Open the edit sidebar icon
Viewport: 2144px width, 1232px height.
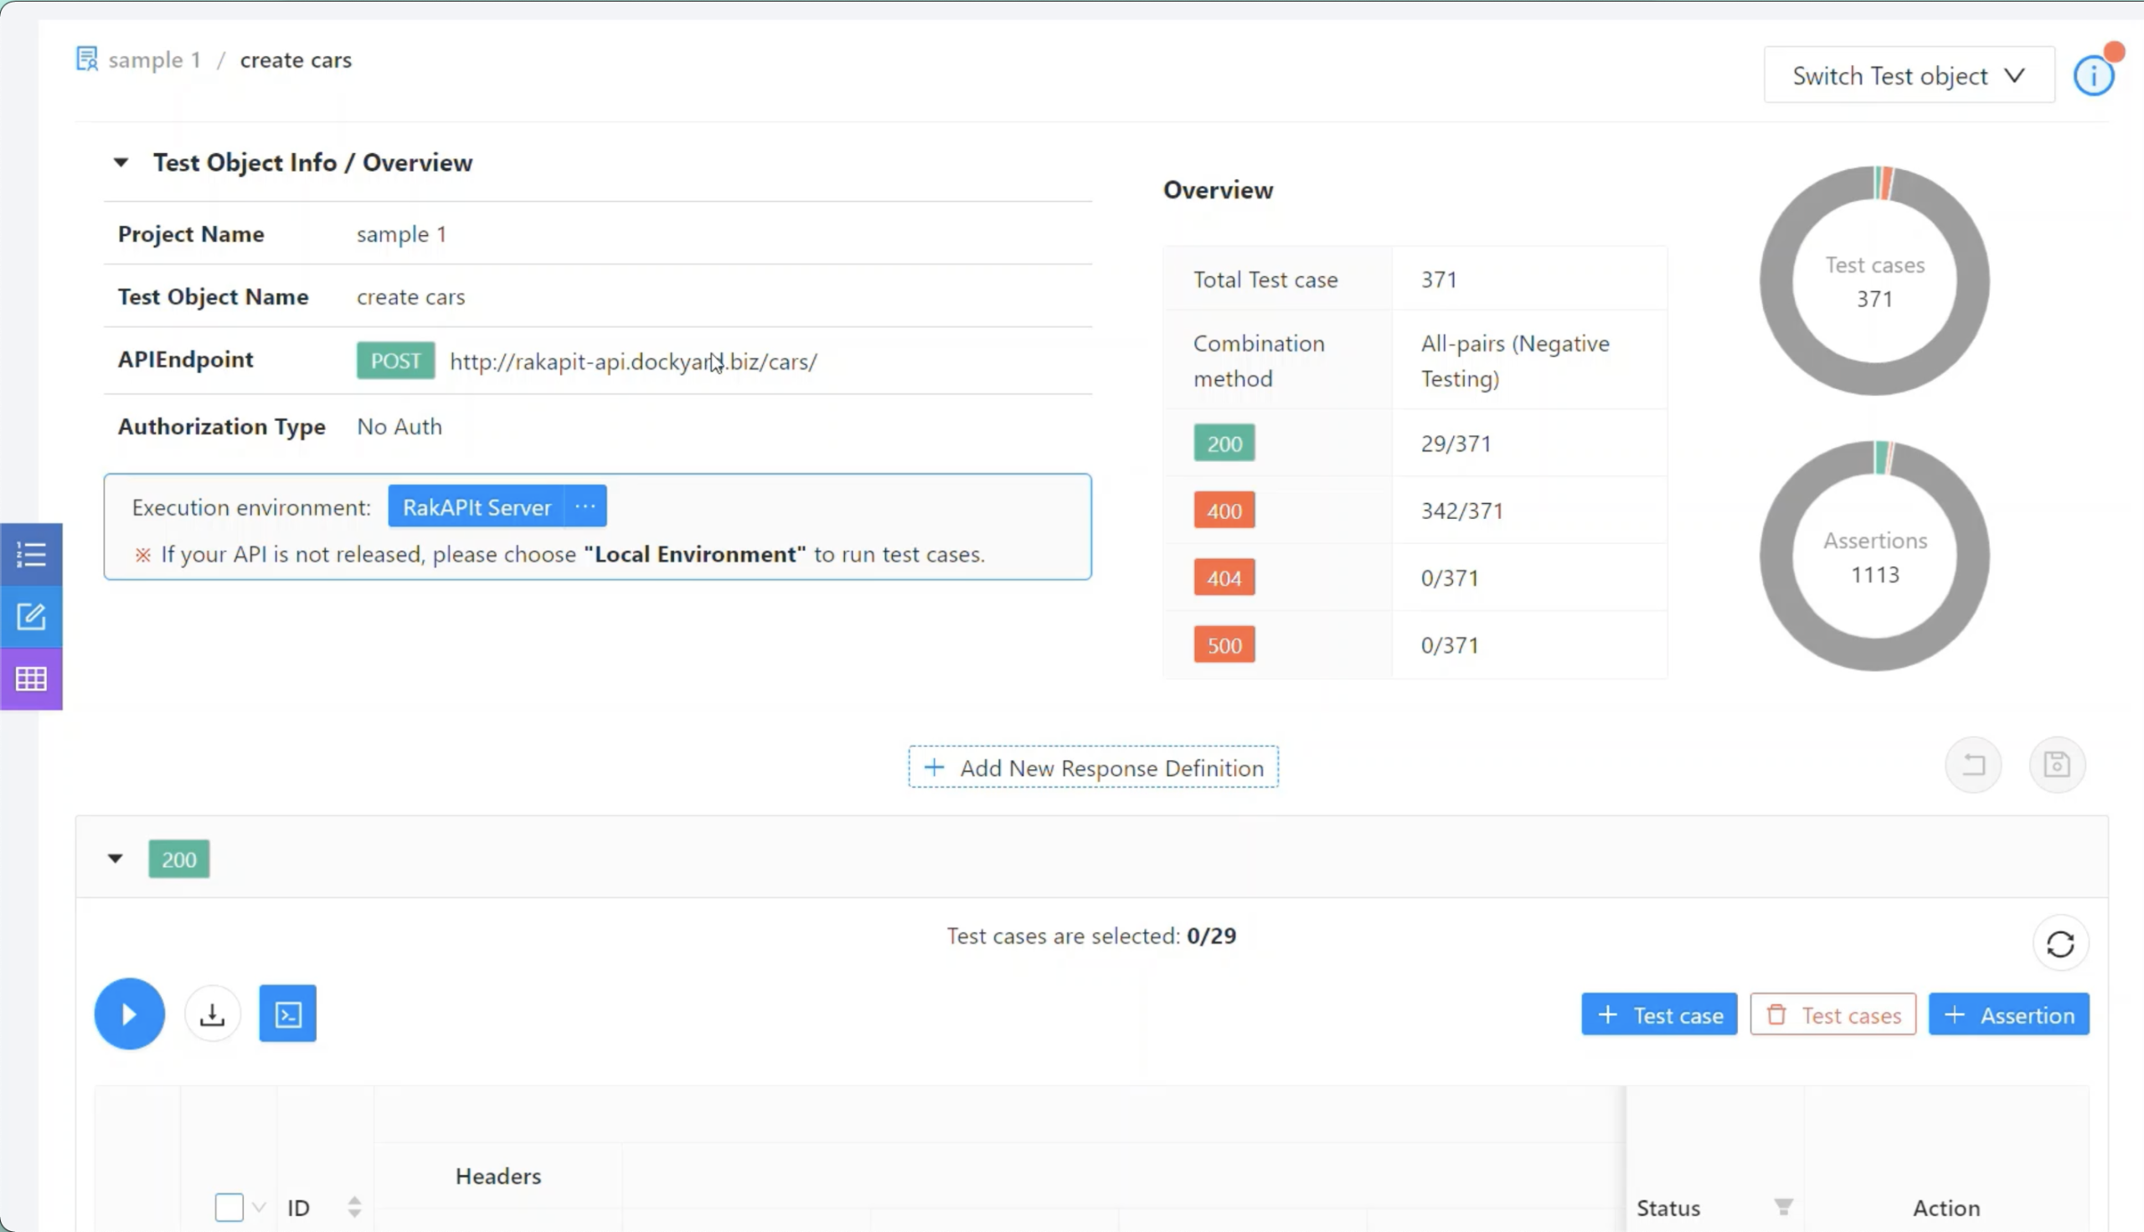pos(31,617)
